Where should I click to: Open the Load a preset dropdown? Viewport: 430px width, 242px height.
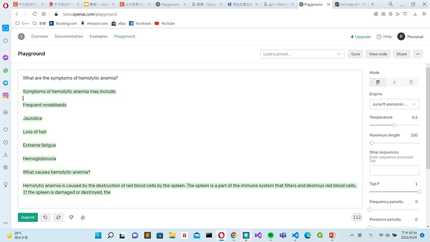click(302, 54)
